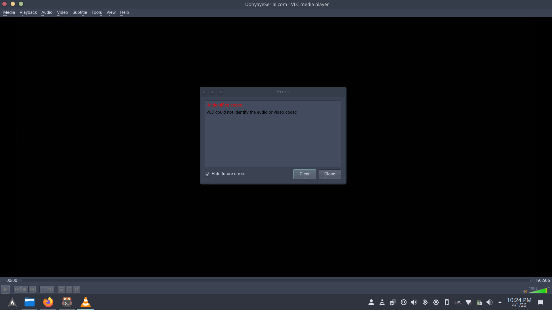The height and width of the screenshot is (310, 552).
Task: Open the phone connect tray icon
Action: (447, 302)
